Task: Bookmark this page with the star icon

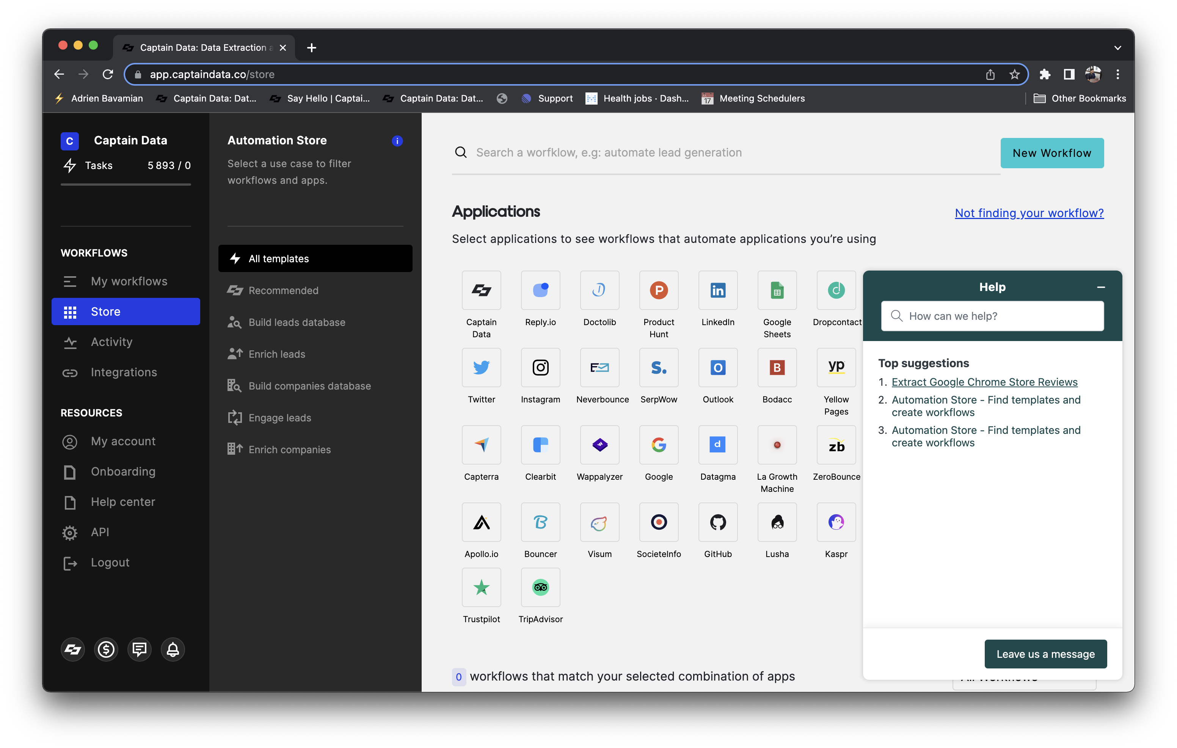Action: 1014,74
